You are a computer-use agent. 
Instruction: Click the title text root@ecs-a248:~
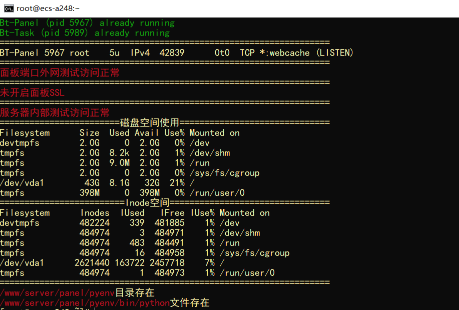coord(48,8)
